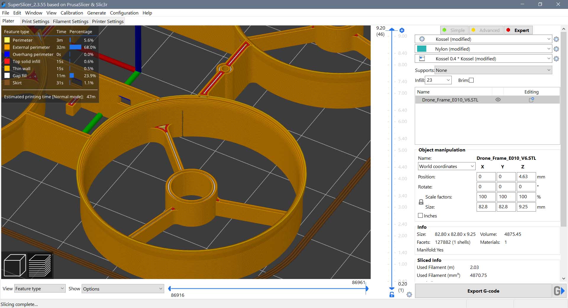
Task: Toggle visibility eye of Drone_Frame_E010_V6.STL
Action: (x=498, y=100)
